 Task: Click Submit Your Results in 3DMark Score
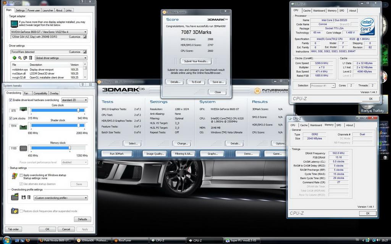click(196, 61)
